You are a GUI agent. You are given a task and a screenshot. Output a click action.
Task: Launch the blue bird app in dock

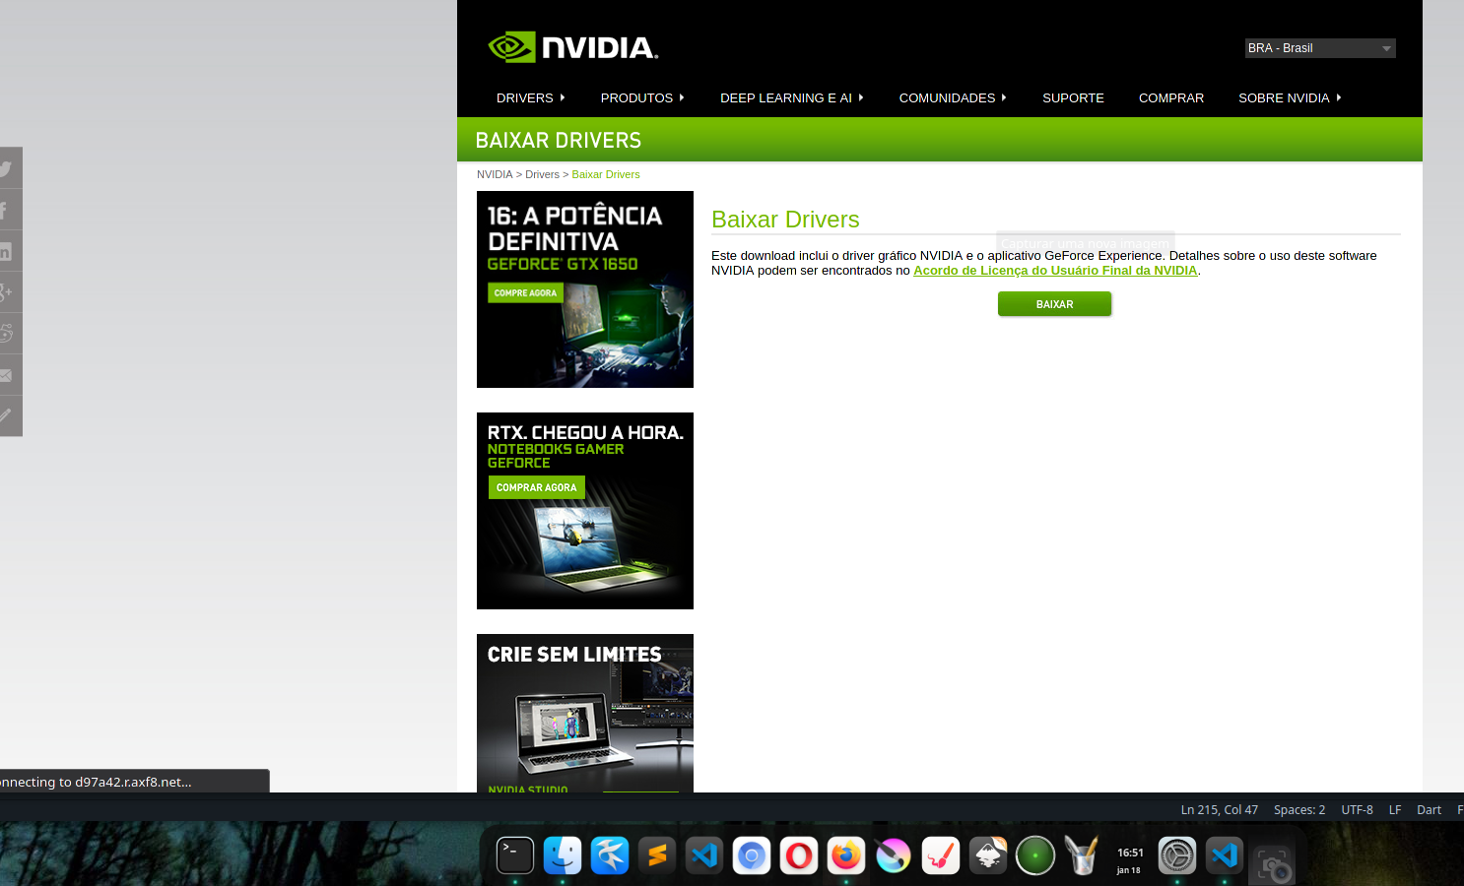(610, 855)
